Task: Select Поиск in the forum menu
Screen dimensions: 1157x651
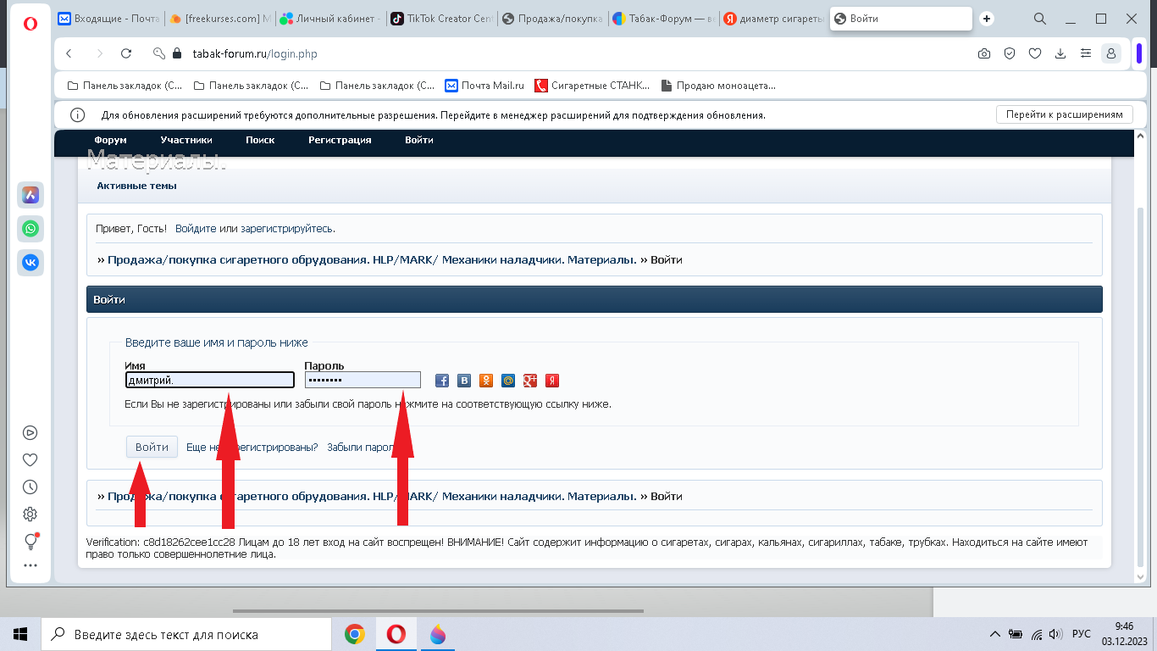Action: click(x=260, y=140)
